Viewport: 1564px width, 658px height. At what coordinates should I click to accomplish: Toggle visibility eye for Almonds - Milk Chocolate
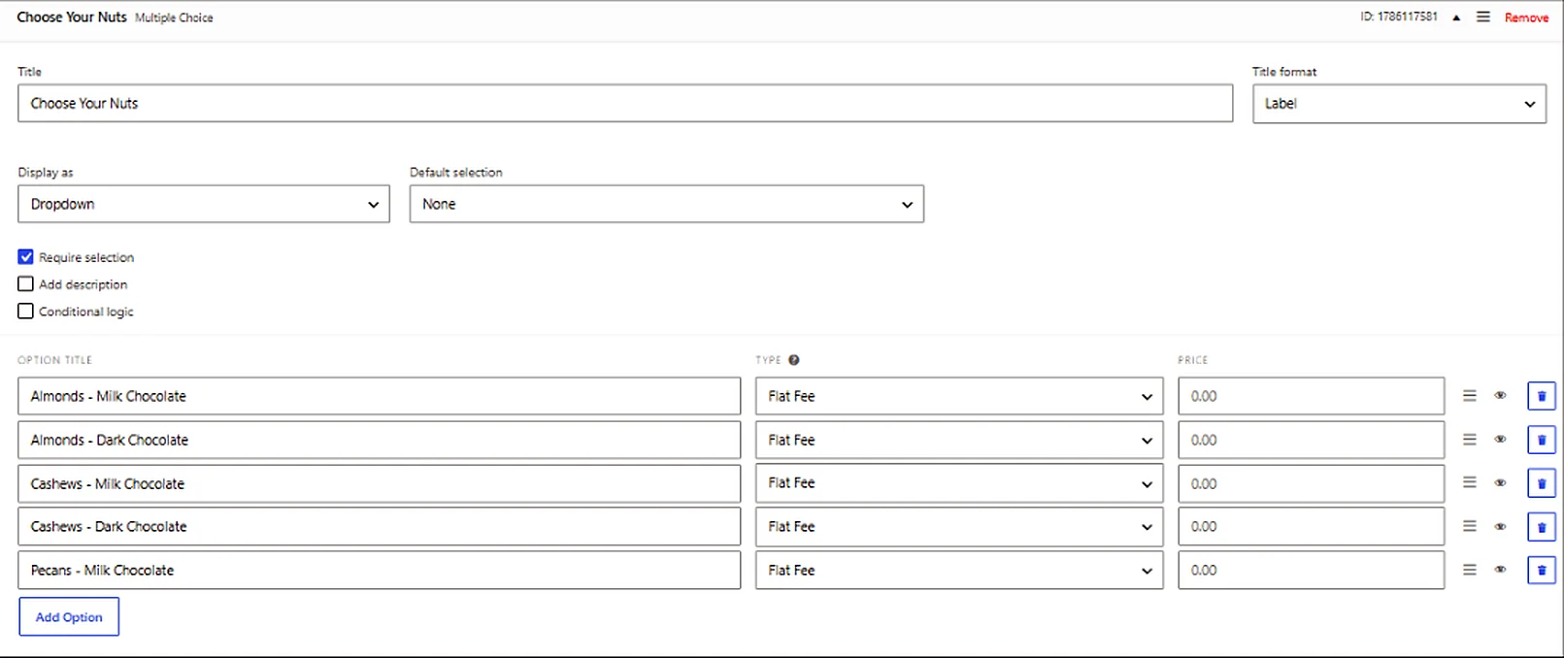coord(1500,396)
